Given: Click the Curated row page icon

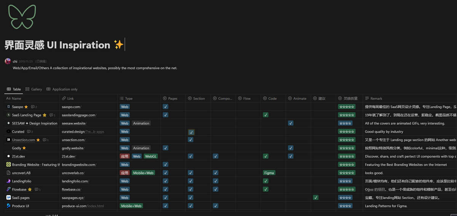Looking at the screenshot, I should tap(8, 131).
